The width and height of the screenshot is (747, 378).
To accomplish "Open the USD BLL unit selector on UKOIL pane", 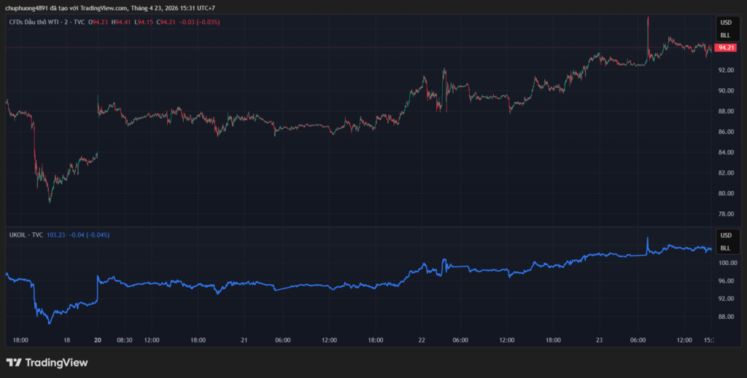I will pyautogui.click(x=724, y=242).
